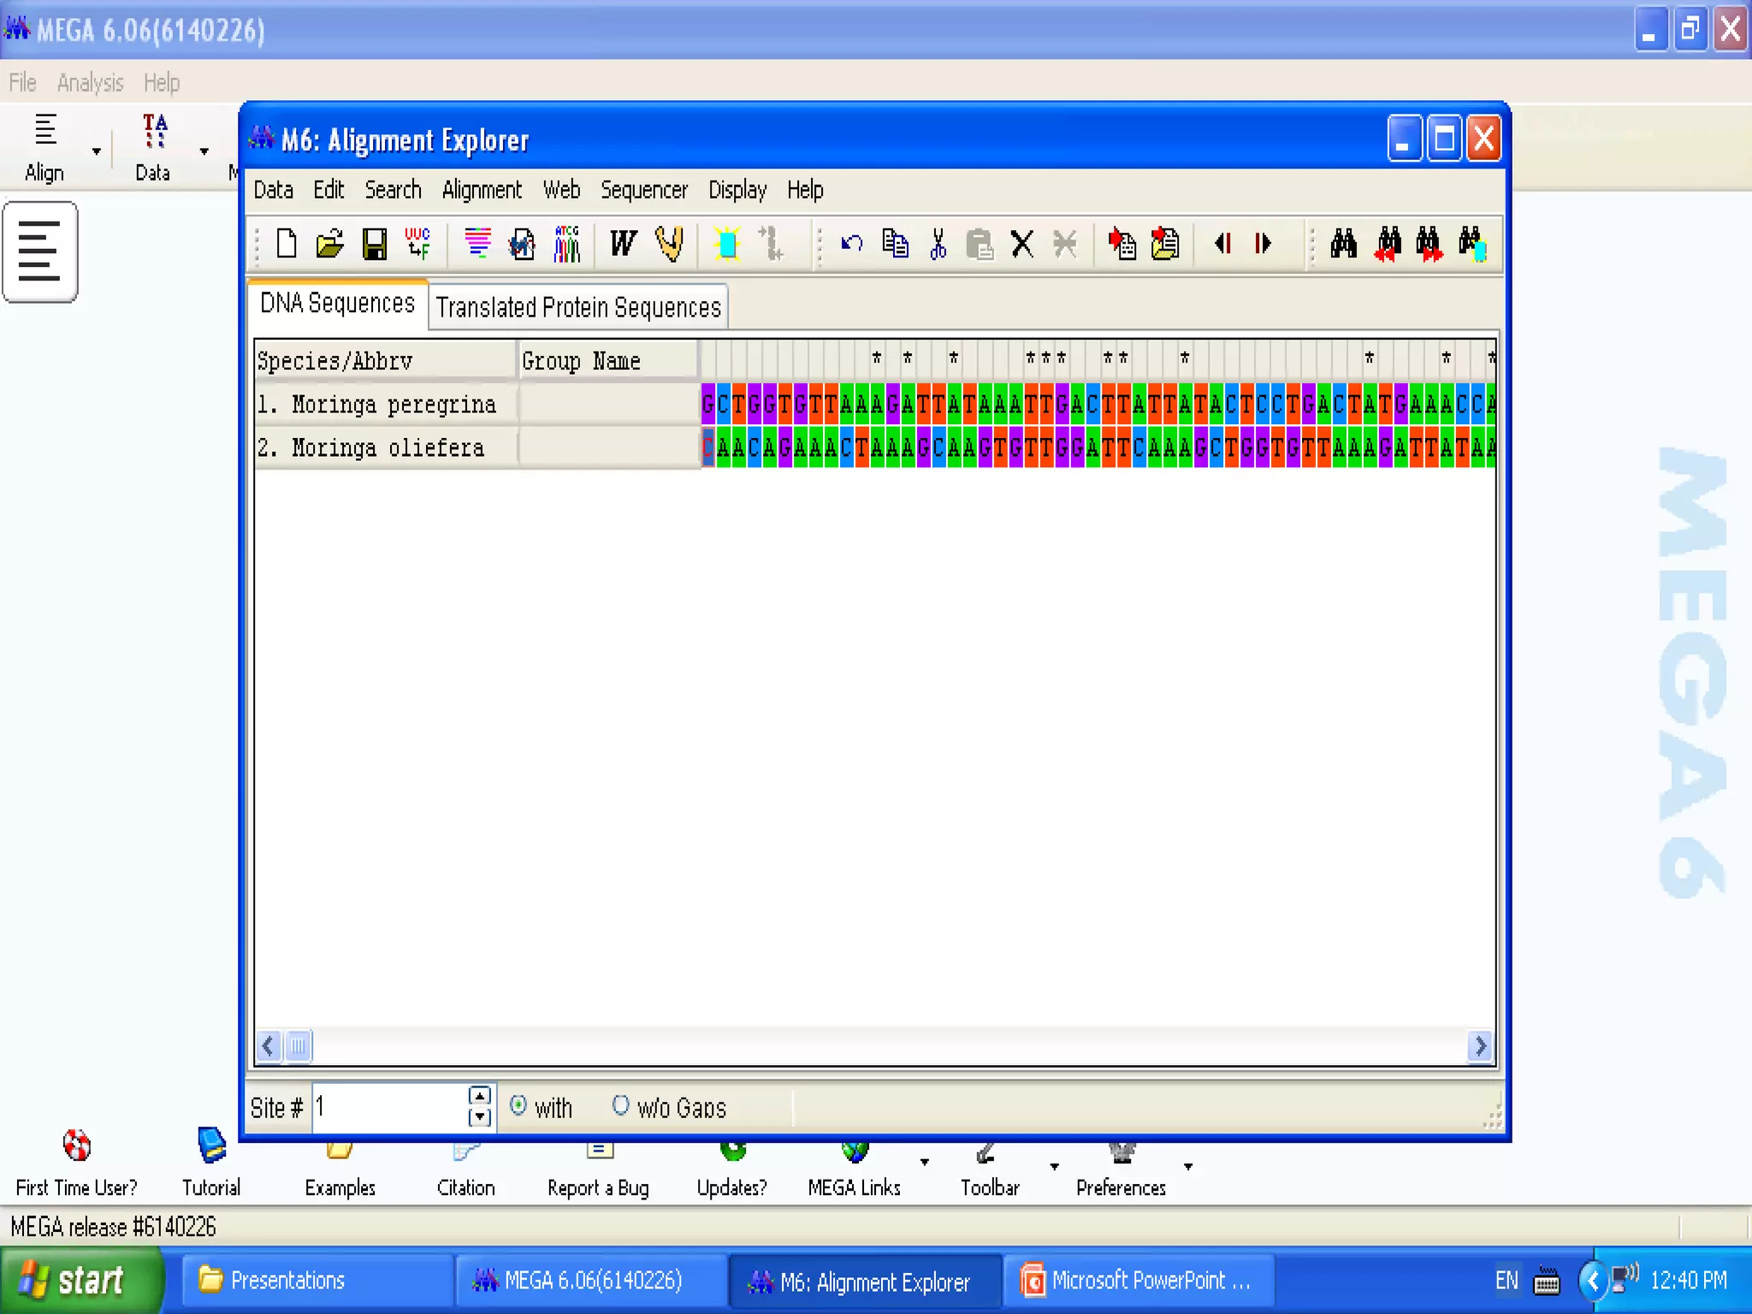Click the Find motif binoculars icon

pos(1343,244)
